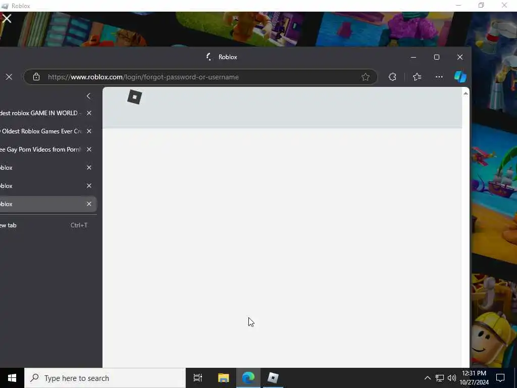Screen dimensions: 517x388
Task: Switch to the 'roblox GAME IN WORLD' tab
Action: pyautogui.click(x=41, y=113)
